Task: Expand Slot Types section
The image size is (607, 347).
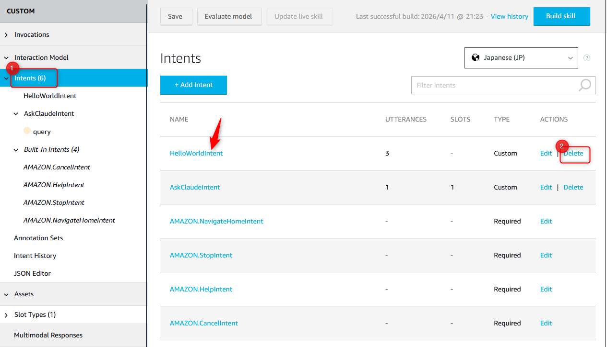Action: (x=6, y=315)
